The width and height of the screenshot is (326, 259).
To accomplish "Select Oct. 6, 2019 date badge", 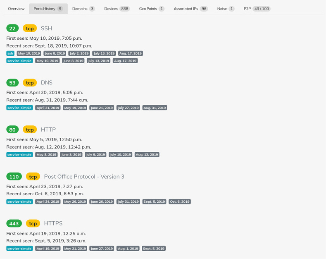I will coord(180,201).
